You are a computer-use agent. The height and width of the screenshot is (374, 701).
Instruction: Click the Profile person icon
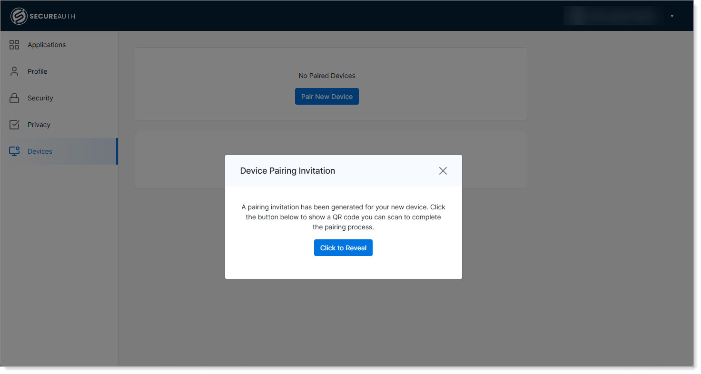point(13,71)
